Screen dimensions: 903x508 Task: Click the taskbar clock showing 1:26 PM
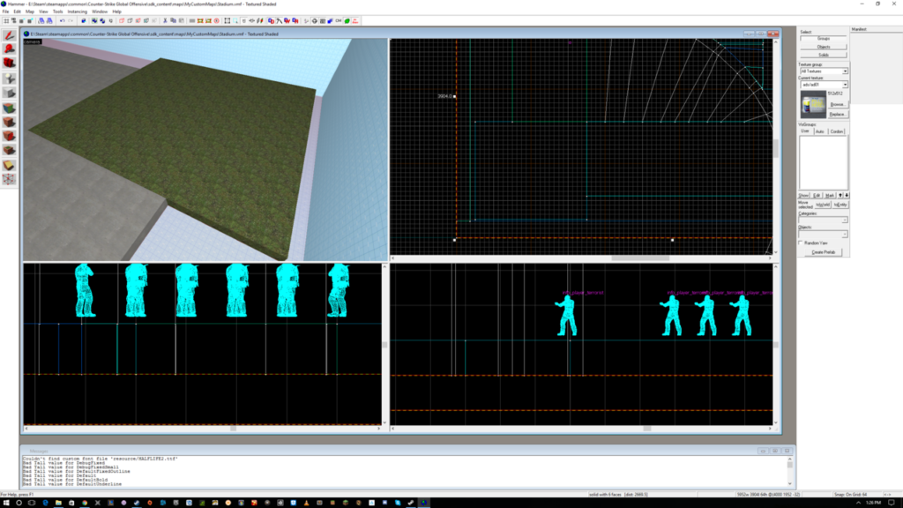click(x=874, y=503)
